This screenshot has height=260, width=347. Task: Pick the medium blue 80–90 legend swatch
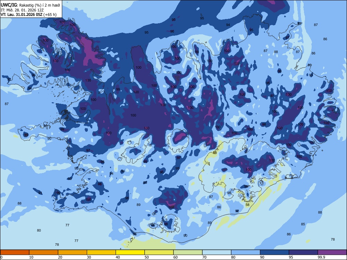coord(246,252)
